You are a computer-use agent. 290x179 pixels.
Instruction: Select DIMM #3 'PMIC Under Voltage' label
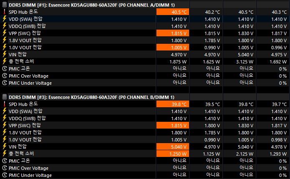[30, 175]
